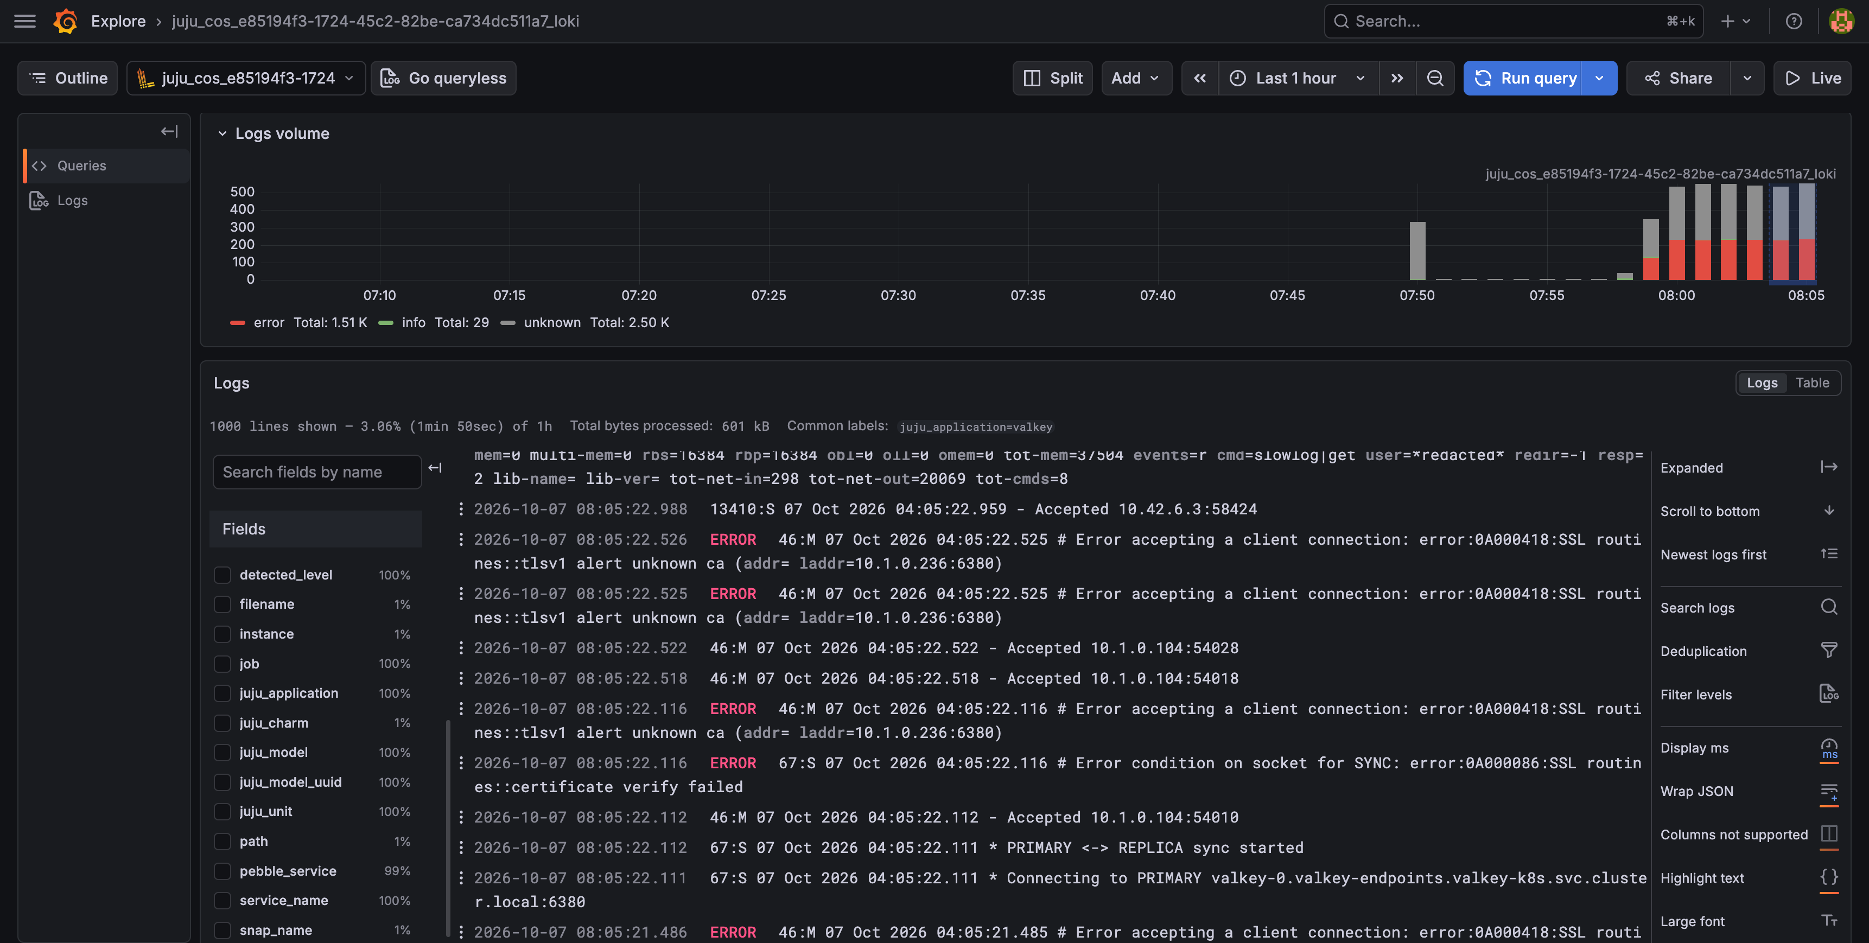Open Run query interval dropdown arrow
Screen dimensions: 1869x943
coord(1599,78)
